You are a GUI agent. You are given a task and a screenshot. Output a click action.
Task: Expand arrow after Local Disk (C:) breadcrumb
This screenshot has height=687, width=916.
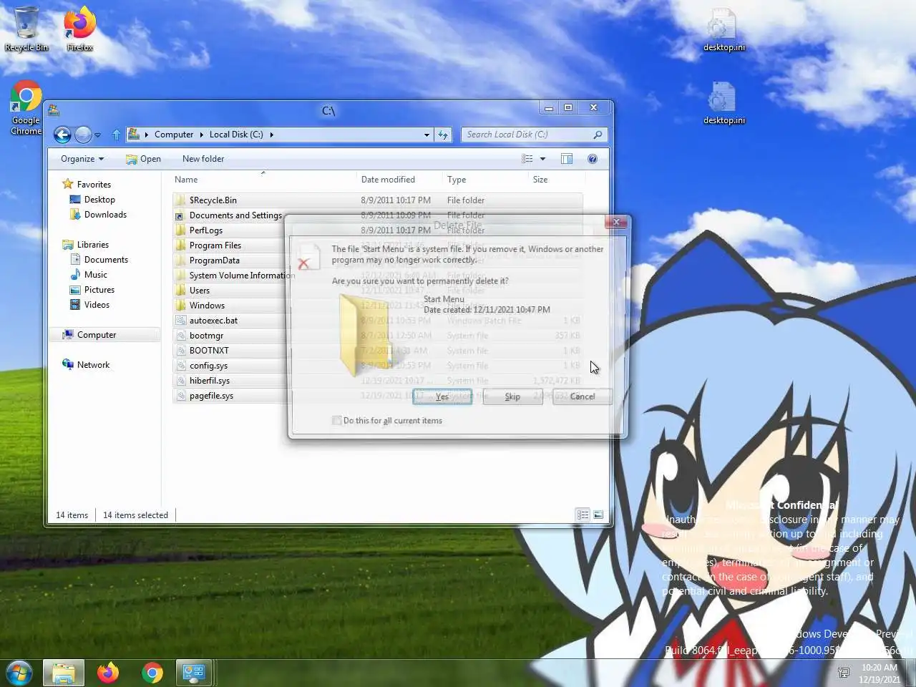272,135
